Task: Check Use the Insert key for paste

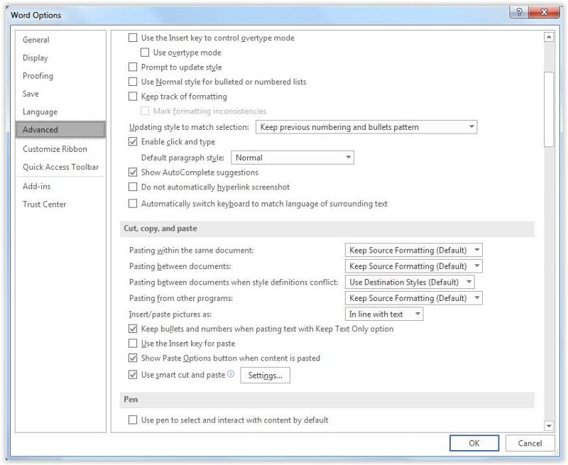Action: 131,344
